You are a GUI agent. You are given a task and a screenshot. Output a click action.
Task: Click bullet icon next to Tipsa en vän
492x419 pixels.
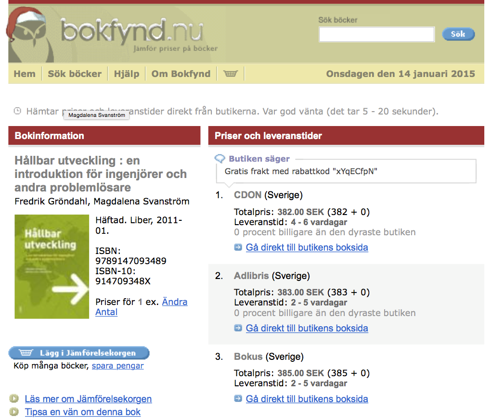pos(14,411)
